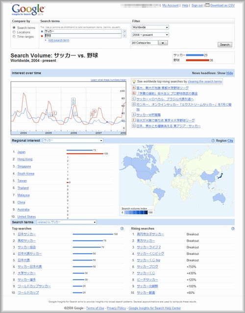Click Sign out link
245x313 pixels.
197,5
